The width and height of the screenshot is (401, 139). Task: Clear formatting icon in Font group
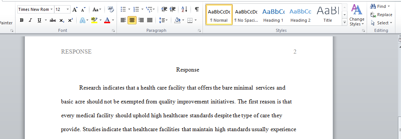pos(111,9)
